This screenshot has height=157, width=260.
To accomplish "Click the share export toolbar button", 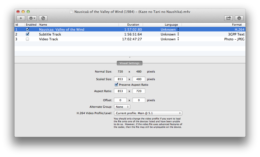I will [229, 18].
